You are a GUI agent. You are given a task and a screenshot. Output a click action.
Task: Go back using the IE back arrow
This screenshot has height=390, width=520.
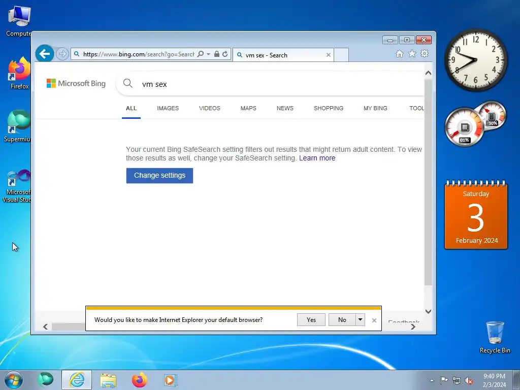click(45, 53)
